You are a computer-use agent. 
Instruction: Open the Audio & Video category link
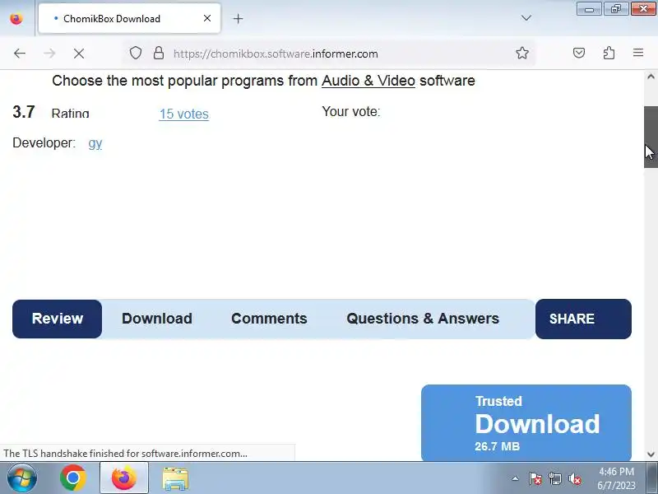[368, 81]
